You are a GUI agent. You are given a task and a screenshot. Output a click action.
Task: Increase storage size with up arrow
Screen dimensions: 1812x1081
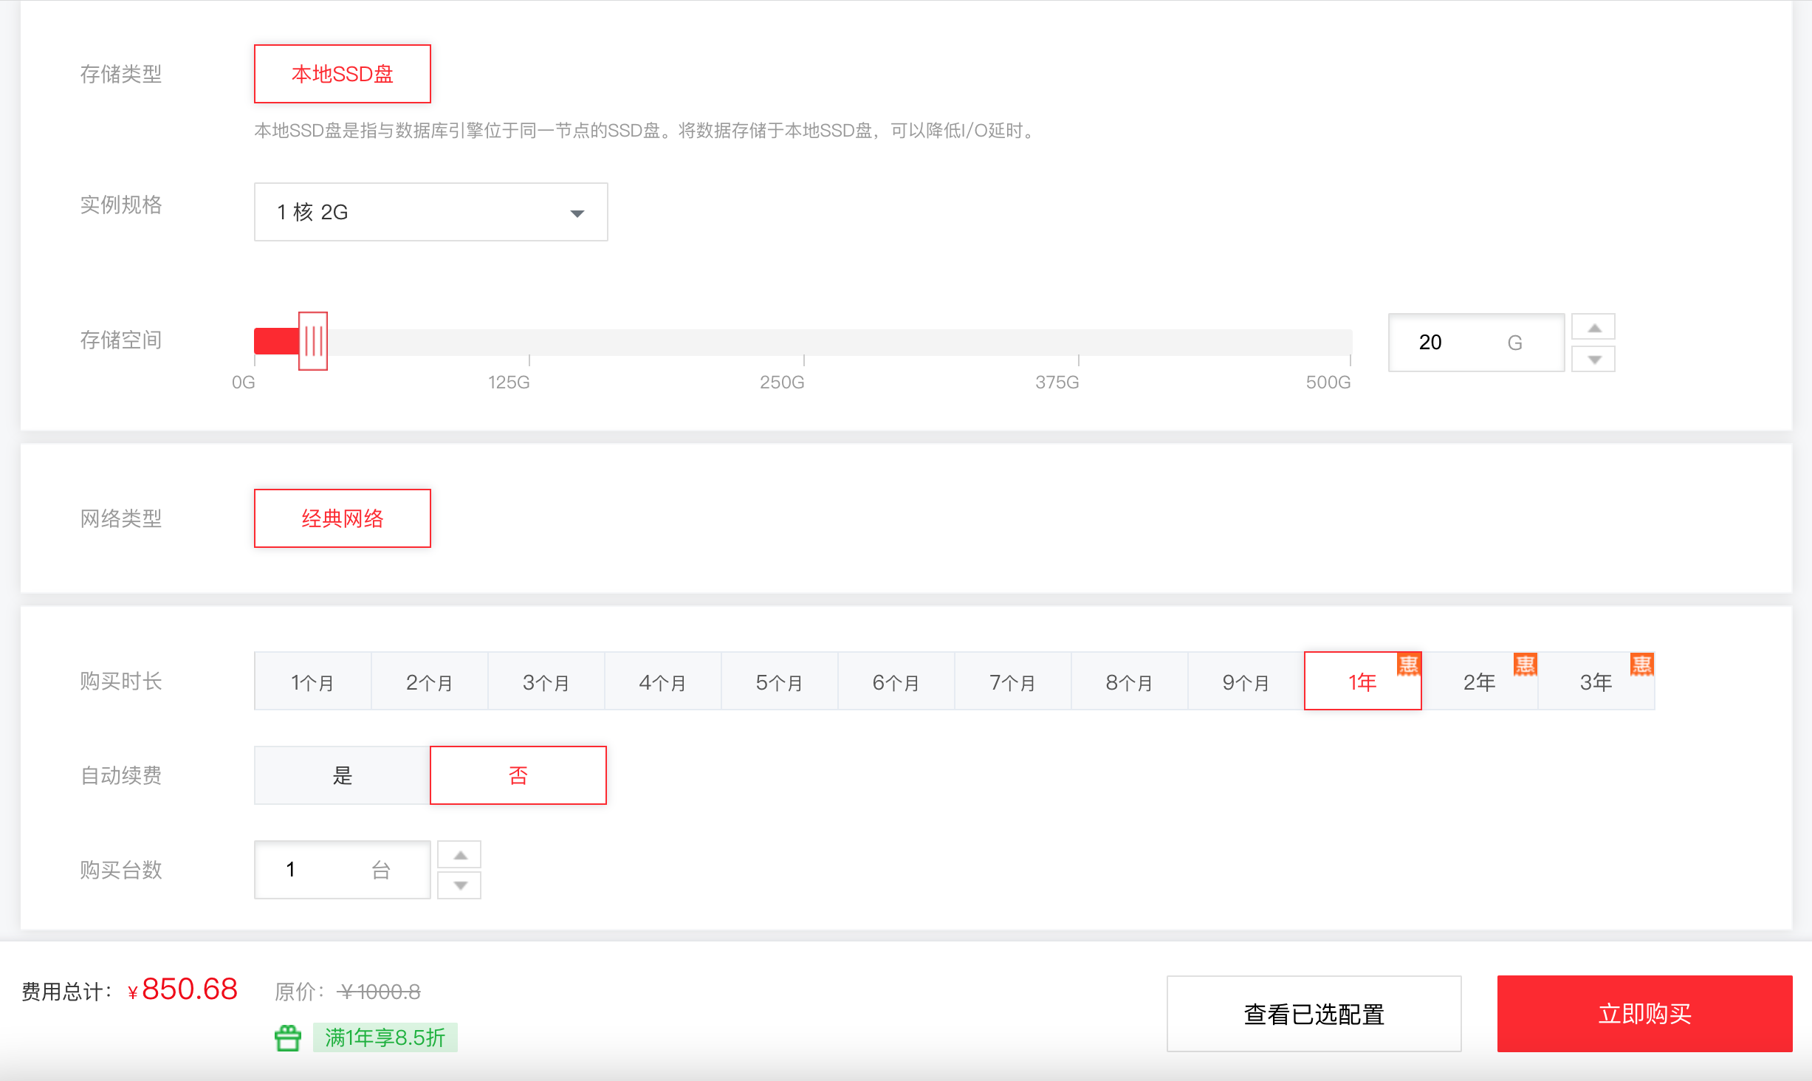(x=1593, y=327)
